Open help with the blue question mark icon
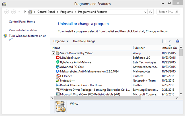The width and height of the screenshot is (185, 116). click(x=178, y=41)
